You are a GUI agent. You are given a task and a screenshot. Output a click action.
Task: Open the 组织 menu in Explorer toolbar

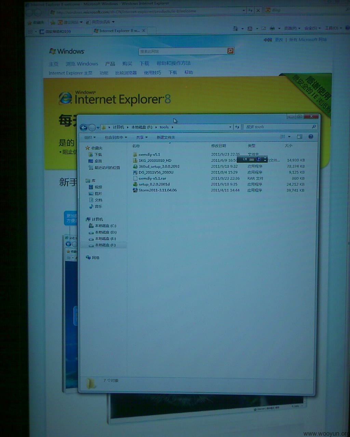click(x=90, y=137)
